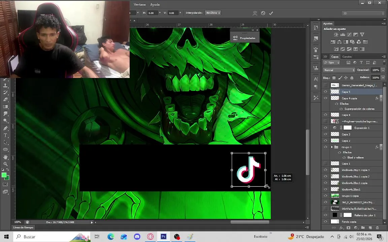Open the Ayuda menu

point(155,4)
